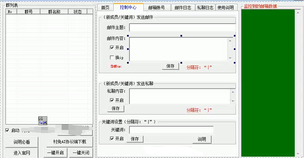Enable the 换ip checkbox
This screenshot has height=158, width=304.
click(x=112, y=57)
